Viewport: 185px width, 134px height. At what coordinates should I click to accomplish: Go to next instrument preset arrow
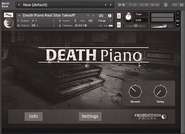tap(93, 16)
